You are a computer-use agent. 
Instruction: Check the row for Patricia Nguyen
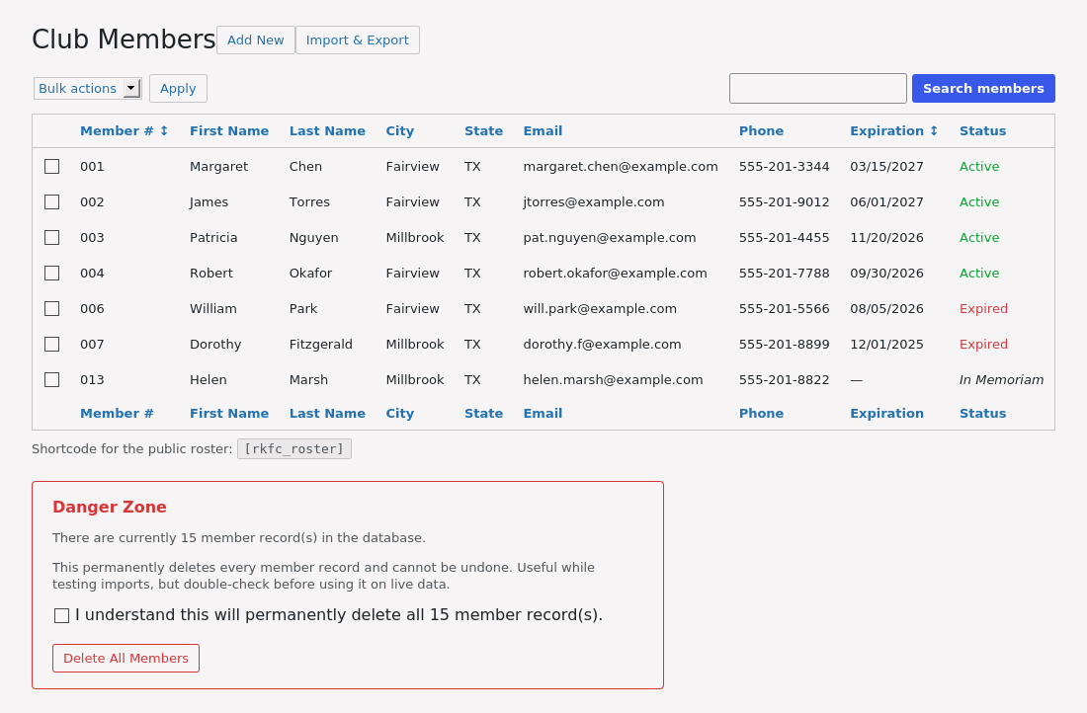pos(52,238)
